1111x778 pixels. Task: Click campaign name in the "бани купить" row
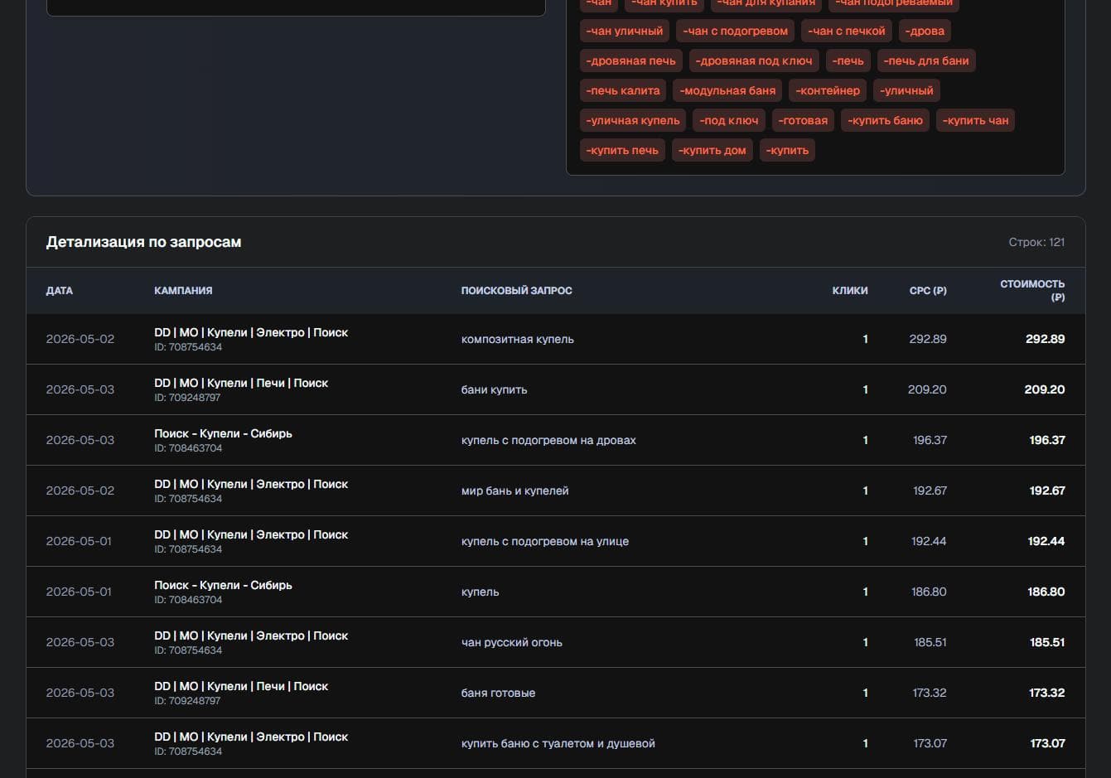(241, 383)
